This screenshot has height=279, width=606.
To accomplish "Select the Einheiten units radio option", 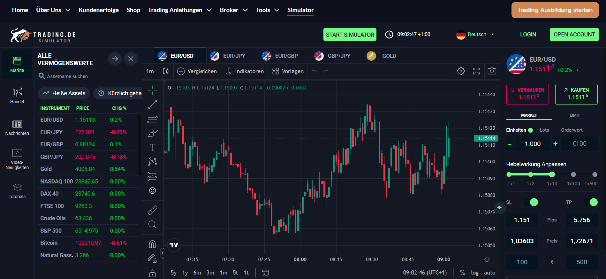I will pos(530,130).
